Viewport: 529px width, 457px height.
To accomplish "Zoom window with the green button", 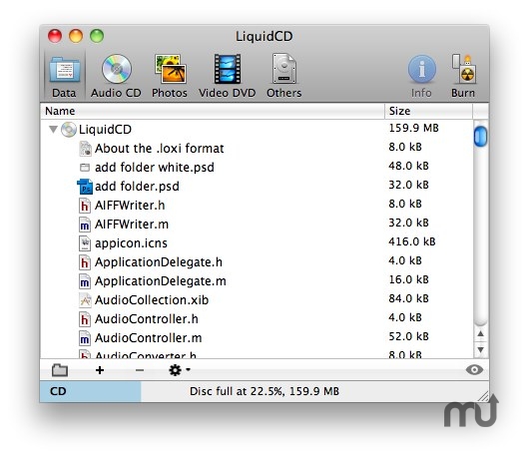I will pos(97,36).
